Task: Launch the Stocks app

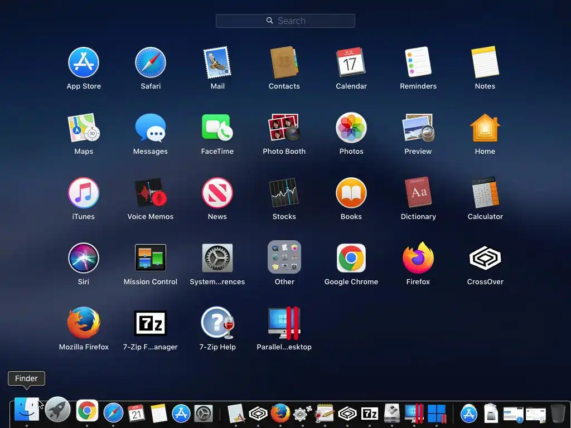Action: [x=284, y=193]
